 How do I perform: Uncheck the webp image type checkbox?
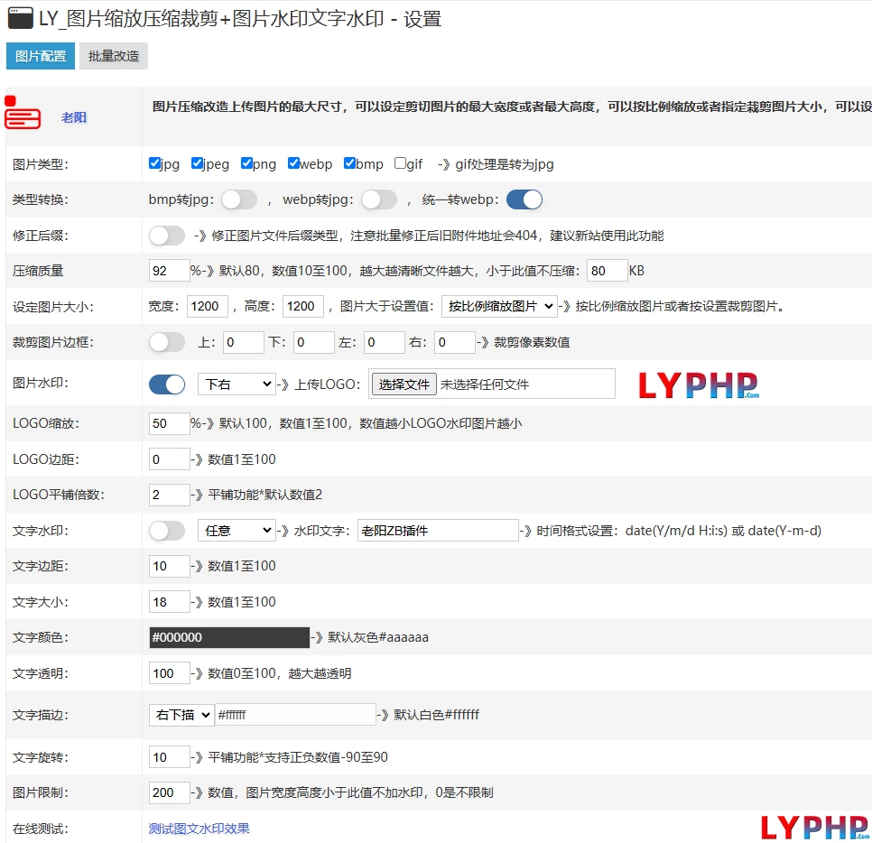pos(293,163)
